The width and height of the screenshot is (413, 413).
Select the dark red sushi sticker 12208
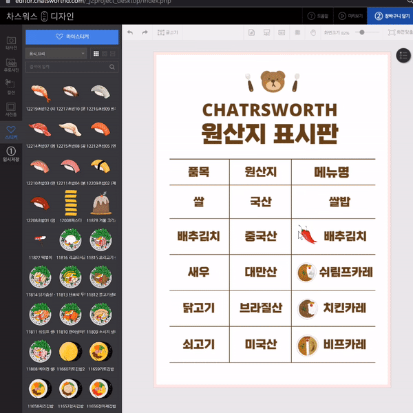point(40,203)
